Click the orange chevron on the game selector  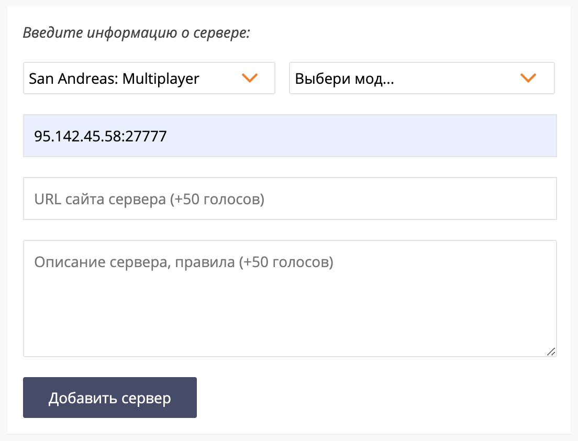(250, 78)
